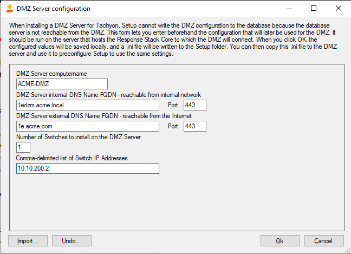The height and width of the screenshot is (254, 351).
Task: Maximize the DMZ Server configuration window
Action: coord(313,9)
